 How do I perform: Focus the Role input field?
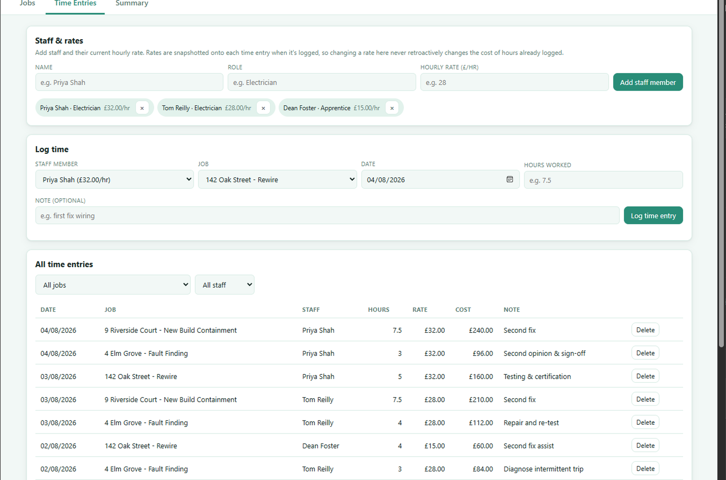point(322,82)
